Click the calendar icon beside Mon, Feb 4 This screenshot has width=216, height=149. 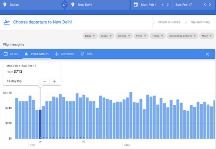(136, 5)
